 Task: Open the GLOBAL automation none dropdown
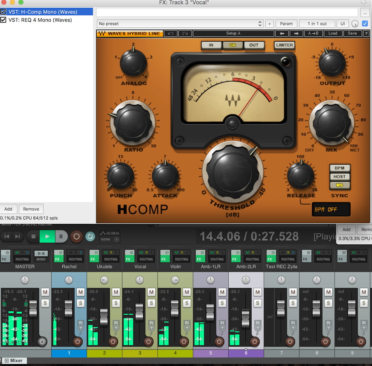pos(110,239)
